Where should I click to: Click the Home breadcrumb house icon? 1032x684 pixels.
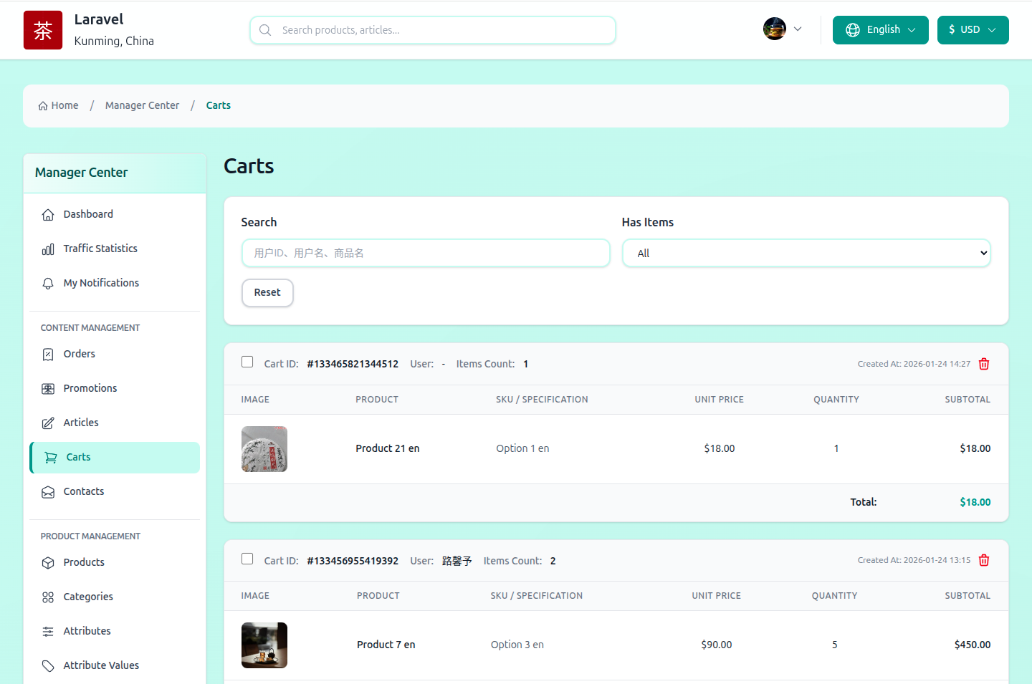43,106
